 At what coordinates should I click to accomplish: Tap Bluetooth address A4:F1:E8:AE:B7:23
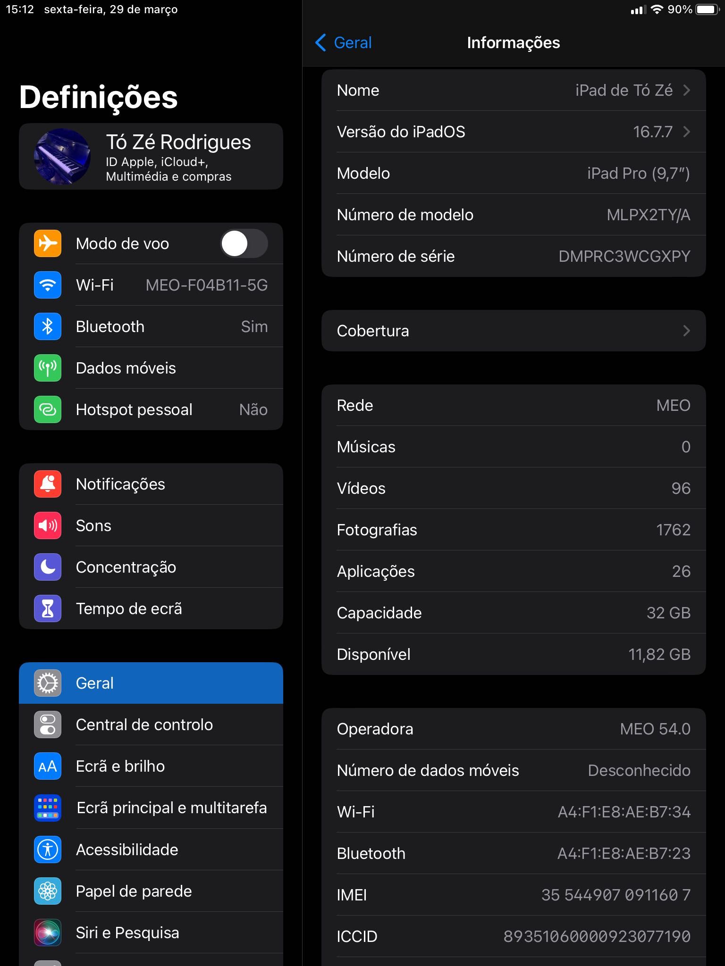pos(624,853)
